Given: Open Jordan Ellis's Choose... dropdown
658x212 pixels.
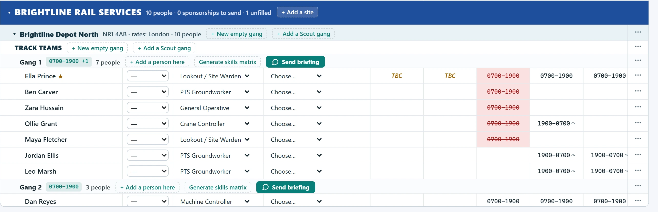Looking at the screenshot, I should tap(296, 155).
